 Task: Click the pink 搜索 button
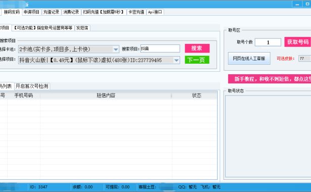(197, 48)
